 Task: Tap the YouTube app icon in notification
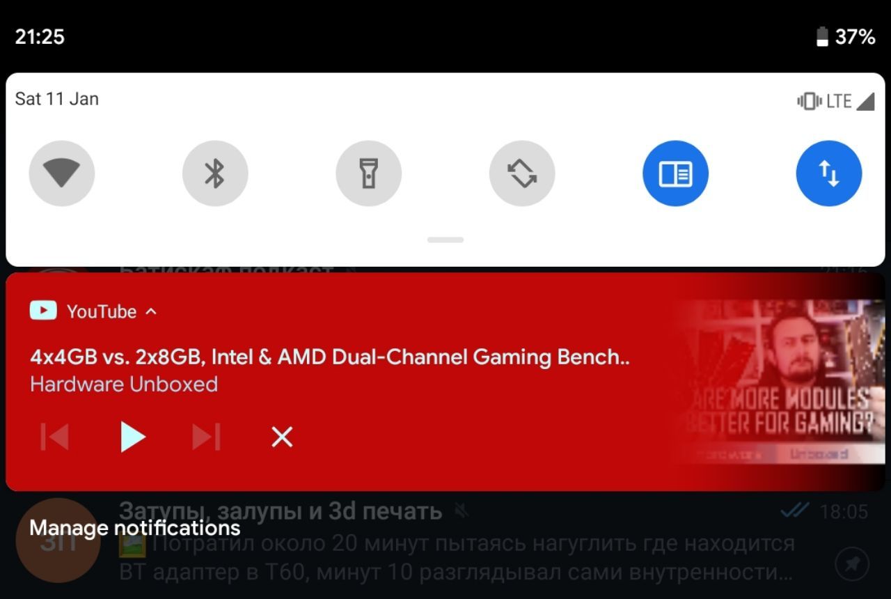(43, 311)
